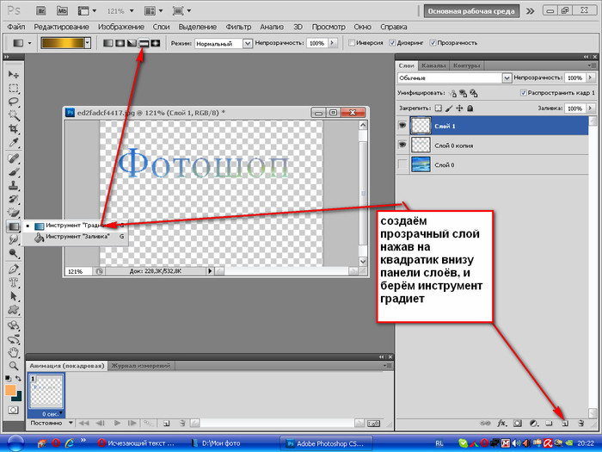Expand the gradient preset picker arrow
Image resolution: width=602 pixels, height=452 pixels.
coord(88,42)
